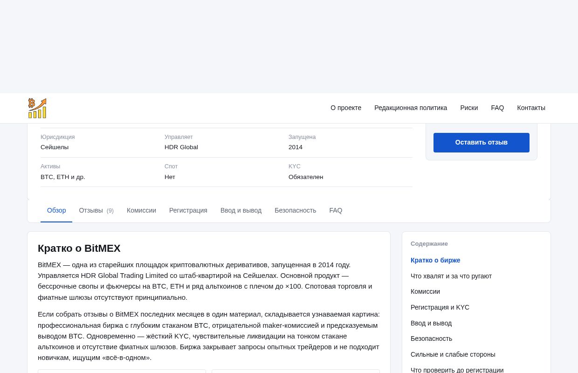
Task: Click the «Кратко о BitMEX» heading
Action: click(79, 249)
